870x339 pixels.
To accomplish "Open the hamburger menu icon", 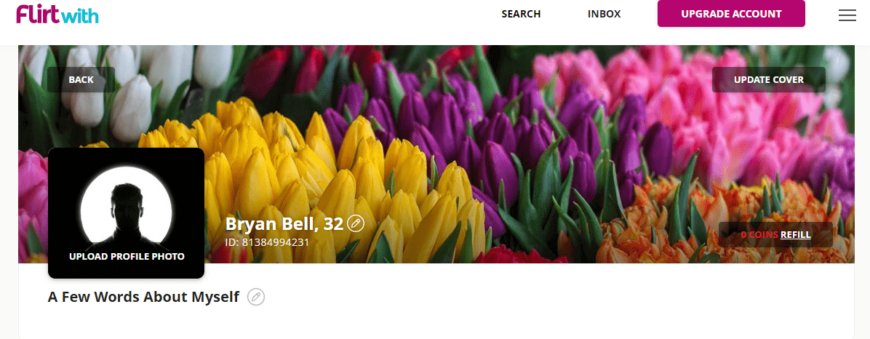I will pyautogui.click(x=847, y=15).
